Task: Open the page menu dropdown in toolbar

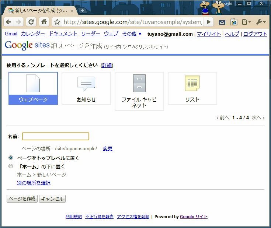Action: (x=246, y=22)
